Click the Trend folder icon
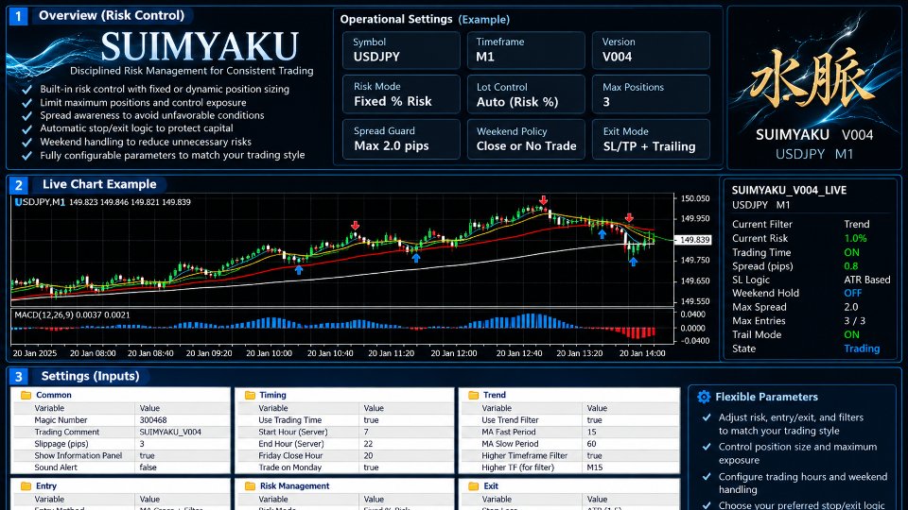The height and width of the screenshot is (510, 908). tap(473, 395)
